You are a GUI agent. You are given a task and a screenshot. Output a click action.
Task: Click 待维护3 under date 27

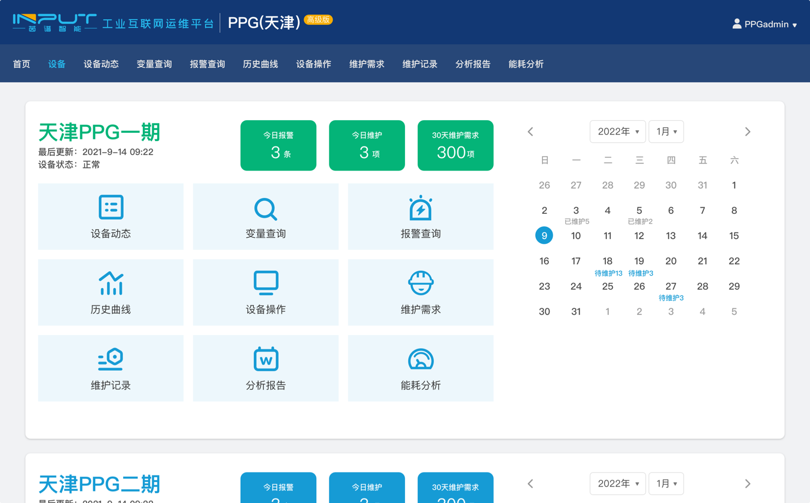point(671,298)
